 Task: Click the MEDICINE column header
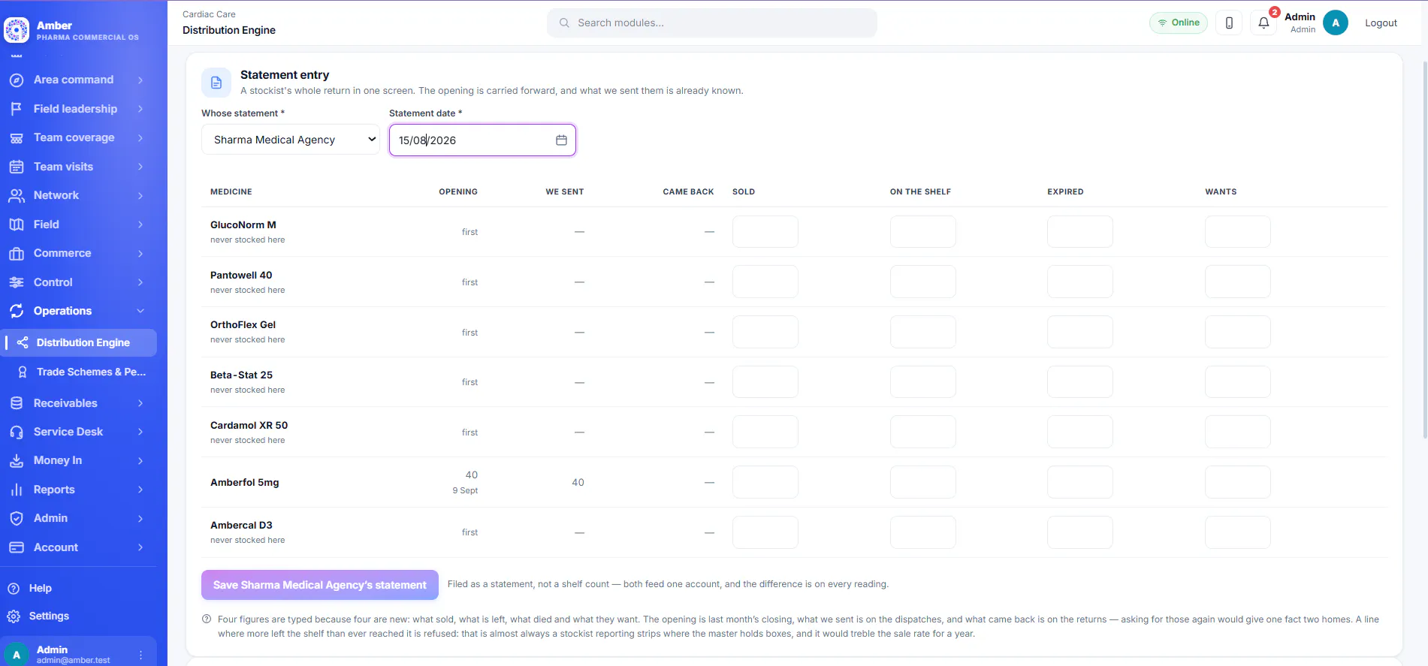(231, 191)
